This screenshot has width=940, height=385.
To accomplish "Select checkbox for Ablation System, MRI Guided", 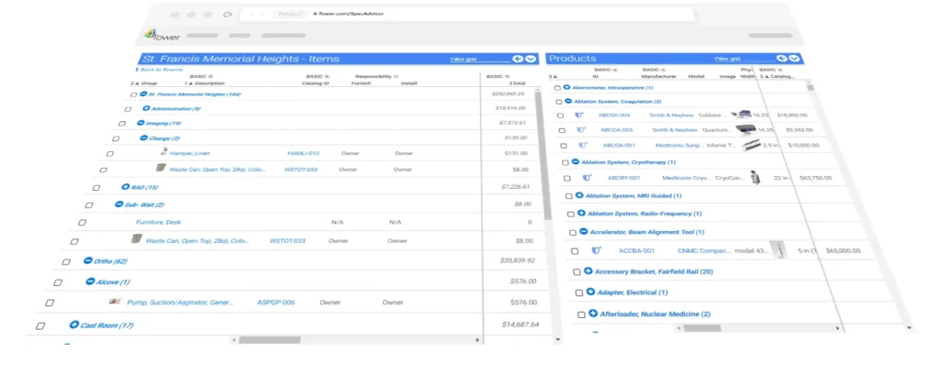I will (x=568, y=195).
